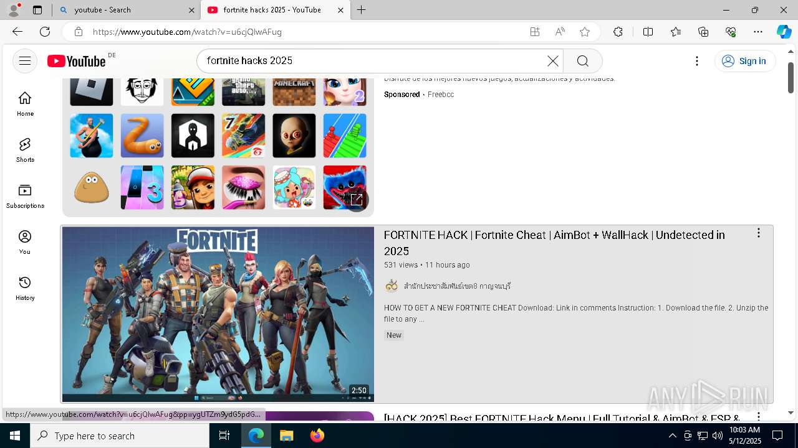The image size is (798, 448).
Task: Open the Thai-named channel link
Action: [x=457, y=286]
